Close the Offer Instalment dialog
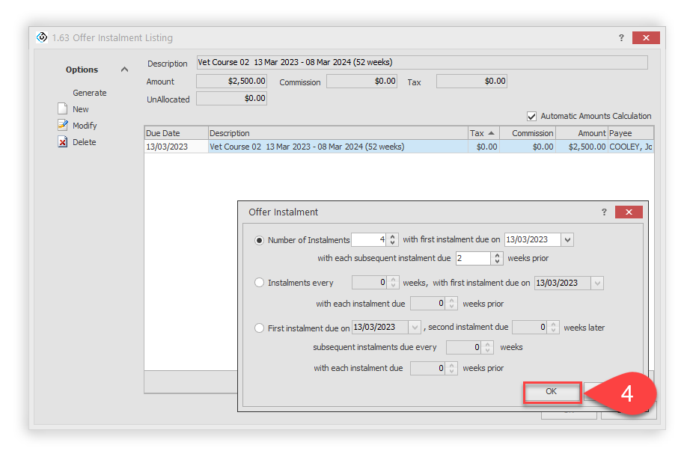The image size is (687, 451). 629,212
